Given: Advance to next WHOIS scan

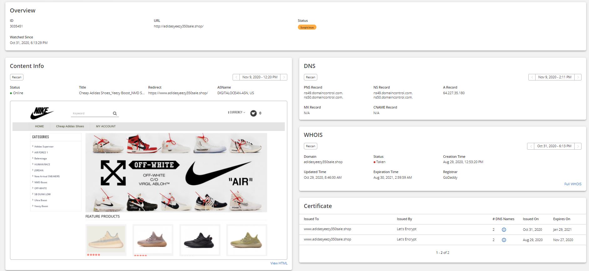Looking at the screenshot, I should [x=578, y=146].
